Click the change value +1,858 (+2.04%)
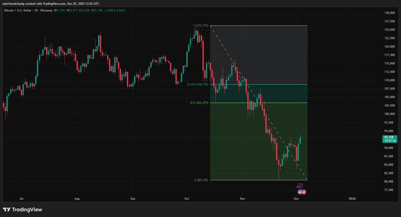The width and height of the screenshot is (401, 217). click(x=115, y=10)
